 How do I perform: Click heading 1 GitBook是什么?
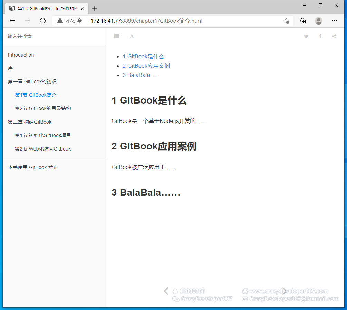[x=149, y=100]
